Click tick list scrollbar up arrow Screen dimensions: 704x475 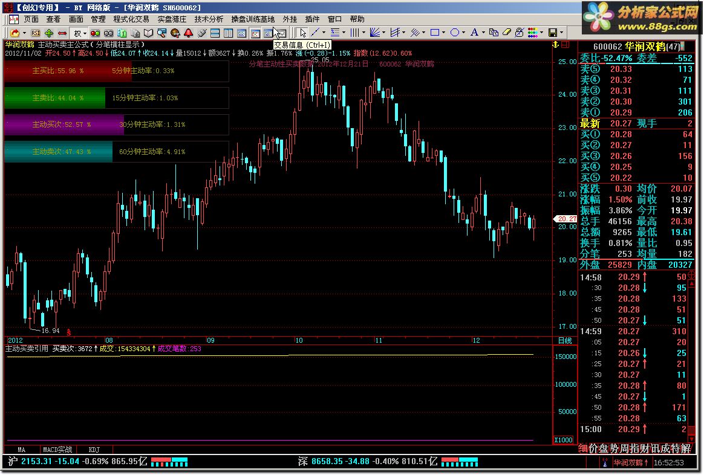tap(691, 284)
